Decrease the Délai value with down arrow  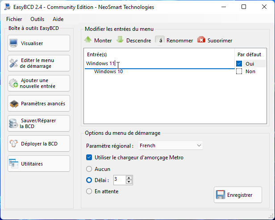pyautogui.click(x=129, y=182)
